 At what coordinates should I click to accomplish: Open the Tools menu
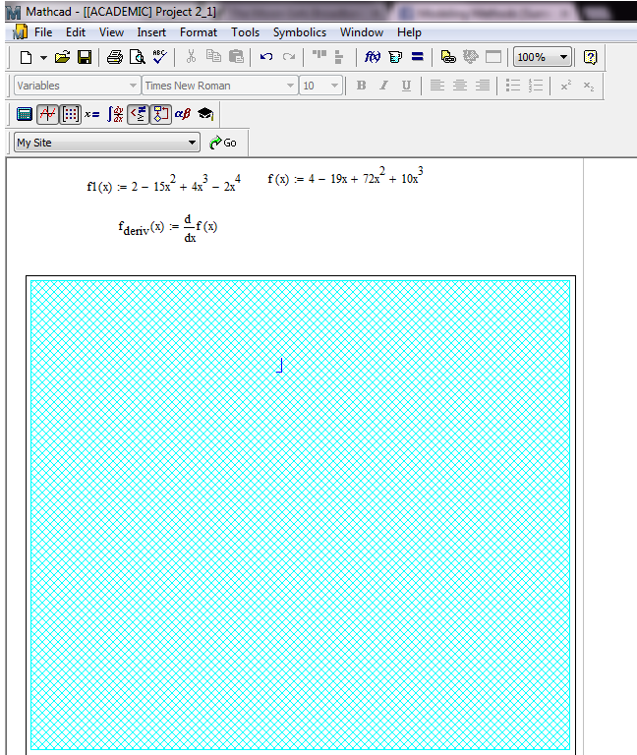coord(245,32)
